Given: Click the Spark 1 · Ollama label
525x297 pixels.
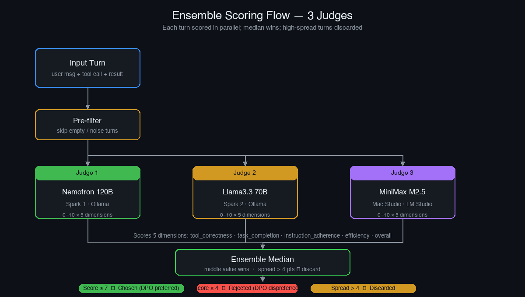Looking at the screenshot, I should pyautogui.click(x=87, y=204).
